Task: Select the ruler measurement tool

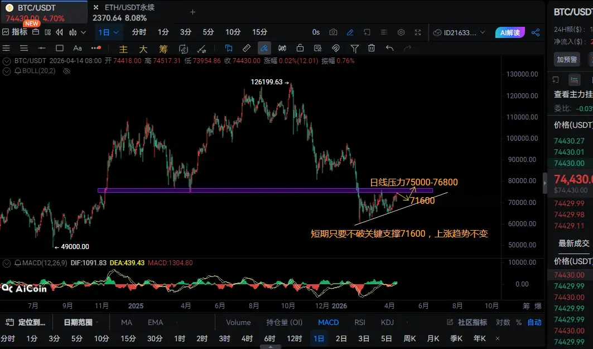Action: coord(246,48)
